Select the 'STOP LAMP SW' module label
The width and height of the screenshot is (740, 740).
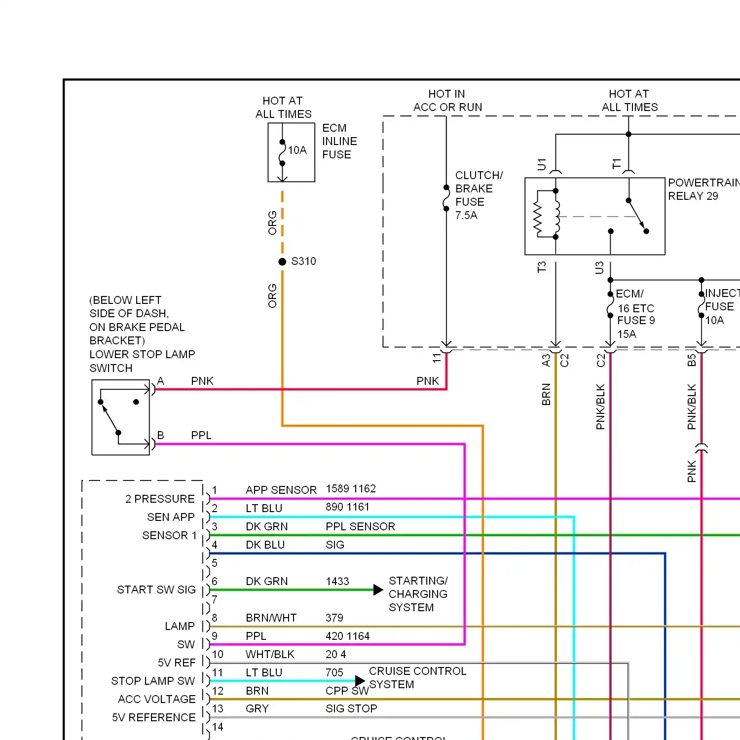(153, 681)
